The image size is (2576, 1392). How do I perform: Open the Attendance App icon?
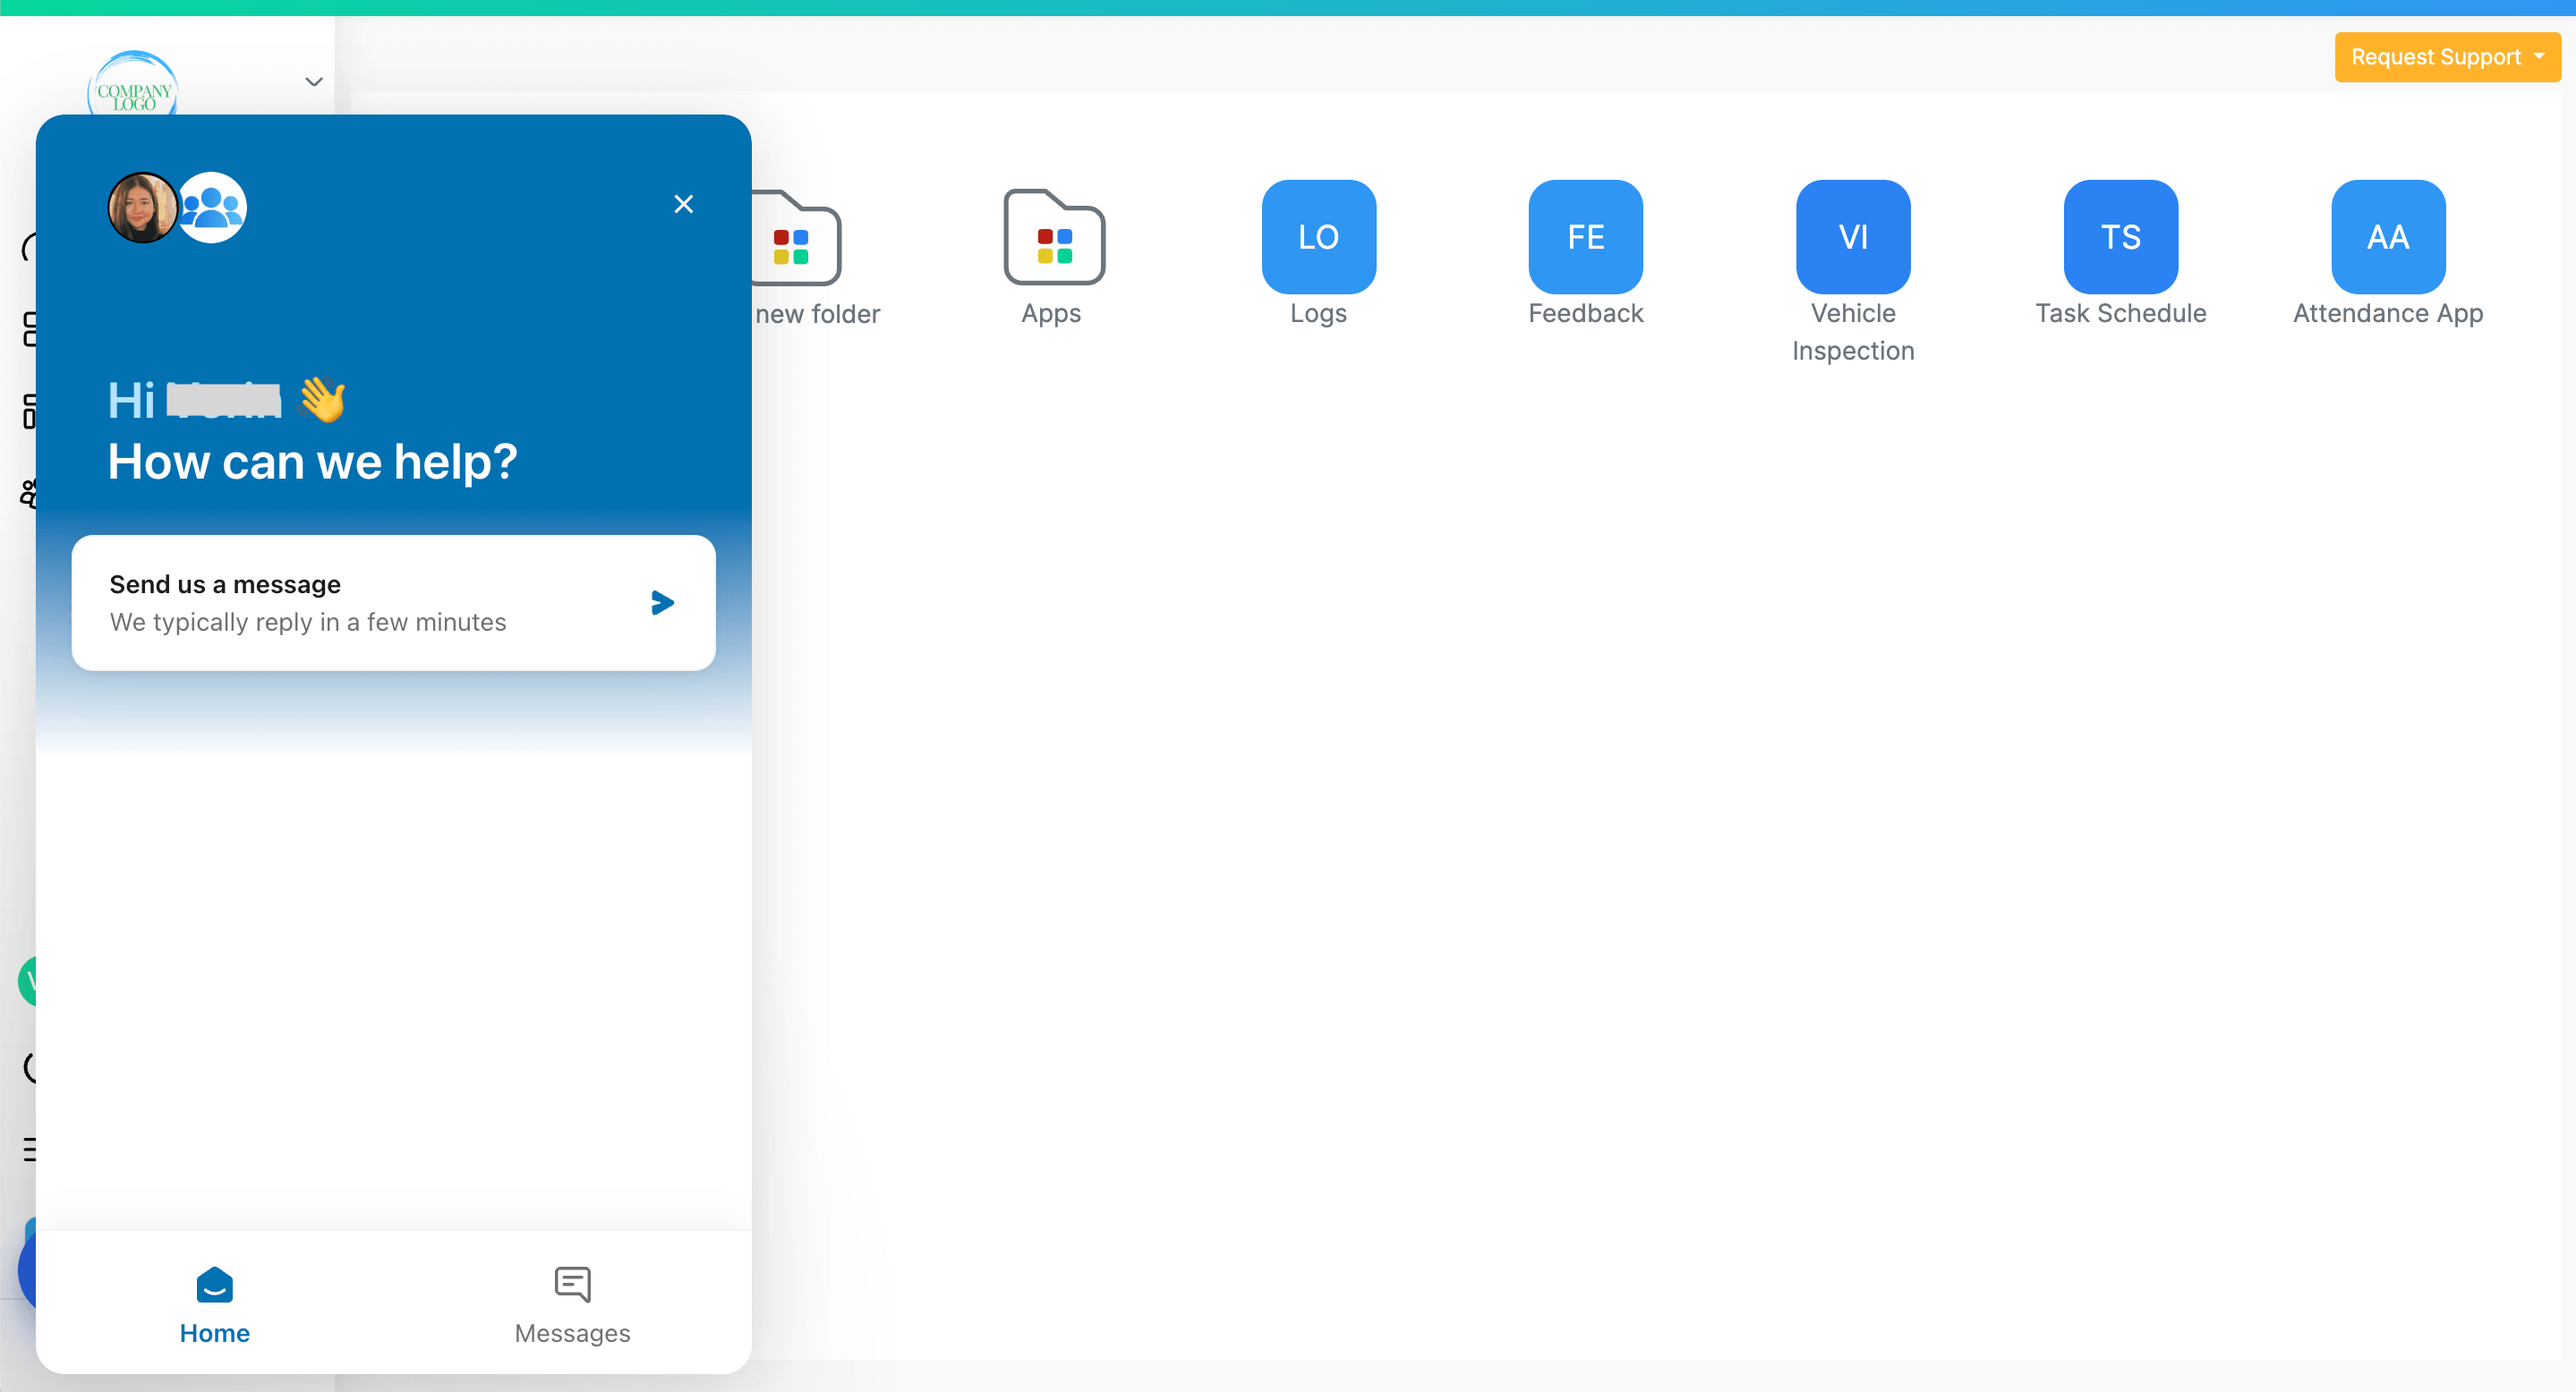point(2388,237)
